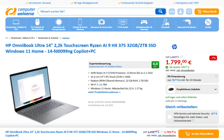
Task: Click the UVP info icon beside 1.939 €
Action: [x=182, y=57]
